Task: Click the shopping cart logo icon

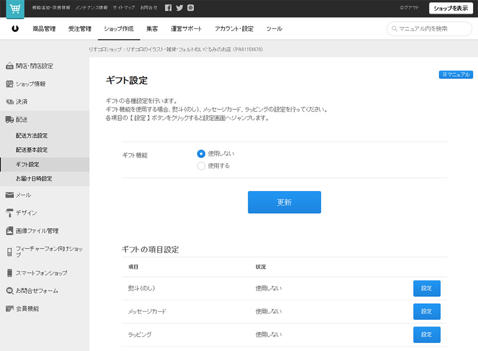Action: (15, 9)
